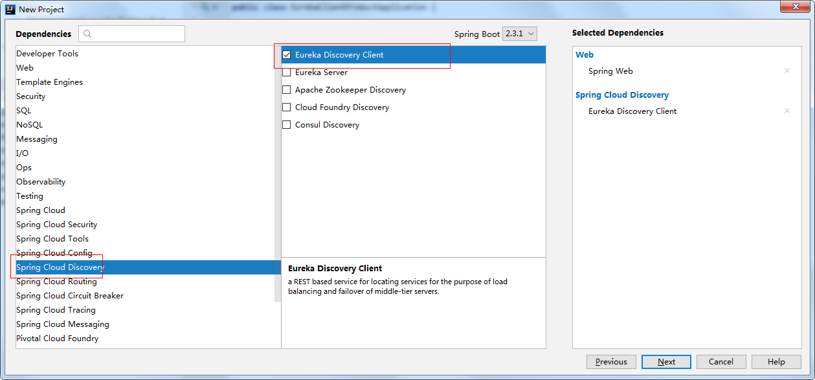Enable Apache Zookeeper Discovery dependency
The image size is (815, 380).
287,90
